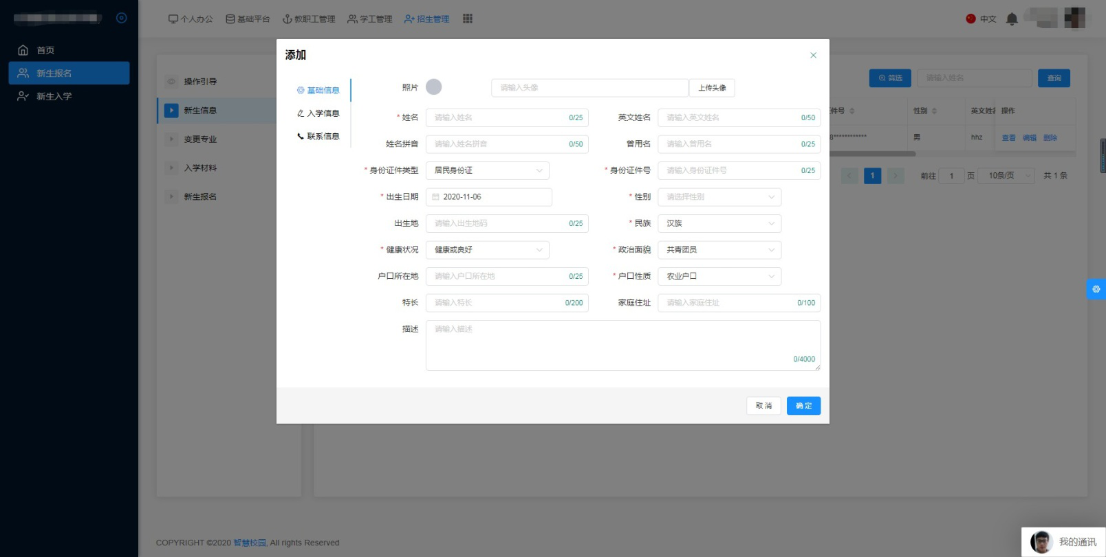Click the 首页 home icon
This screenshot has height=557, width=1106.
(x=23, y=50)
